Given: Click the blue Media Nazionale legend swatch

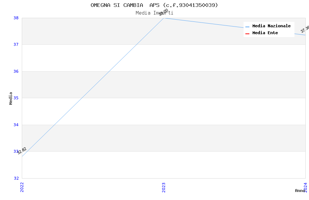Looking at the screenshot, I should pyautogui.click(x=247, y=27).
